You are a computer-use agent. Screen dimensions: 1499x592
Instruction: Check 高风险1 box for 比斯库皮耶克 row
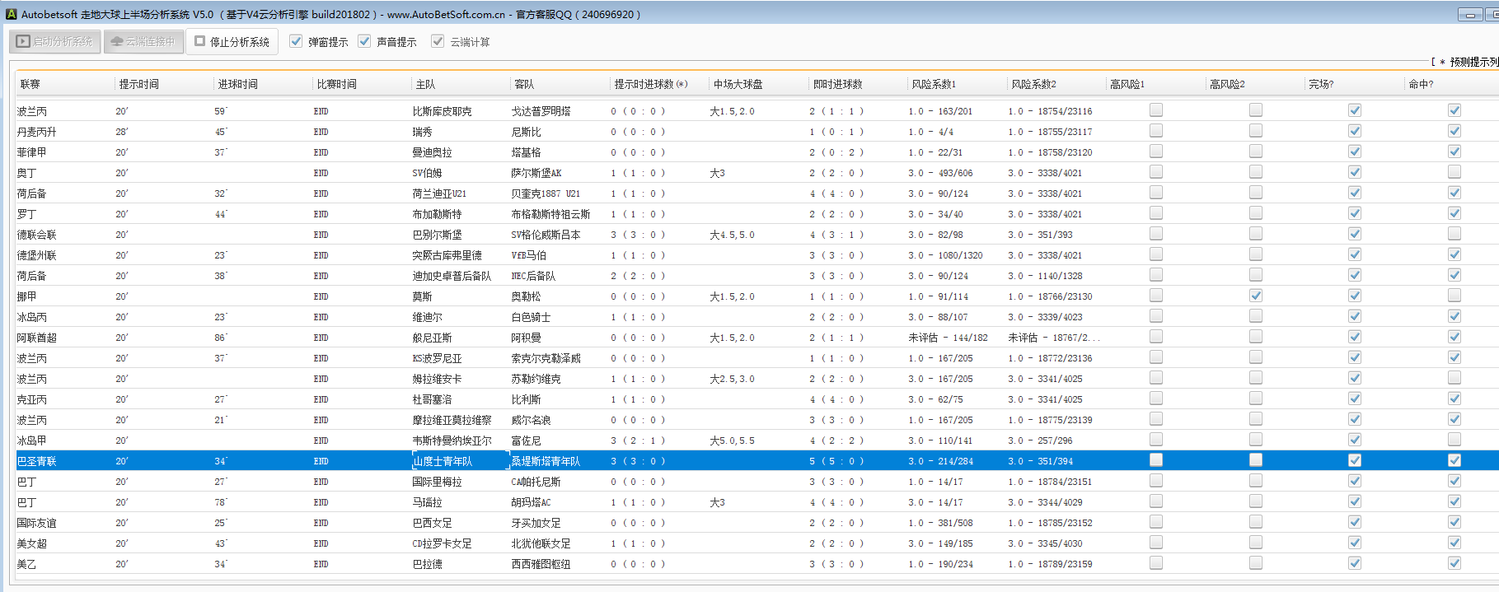[x=1156, y=110]
